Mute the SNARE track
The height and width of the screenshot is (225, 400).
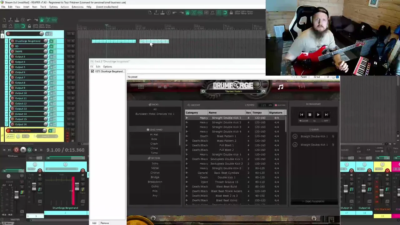click(x=69, y=51)
